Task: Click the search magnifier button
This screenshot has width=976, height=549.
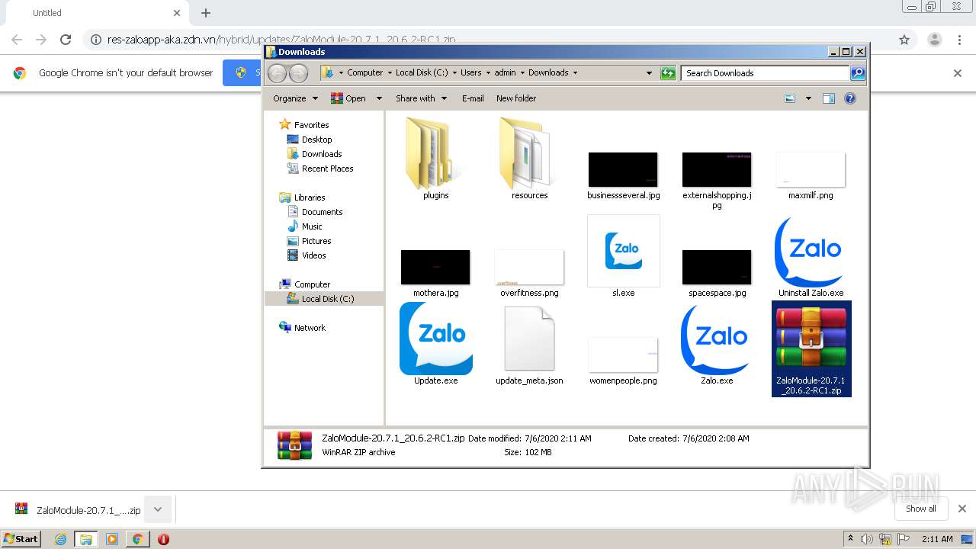Action: (858, 73)
